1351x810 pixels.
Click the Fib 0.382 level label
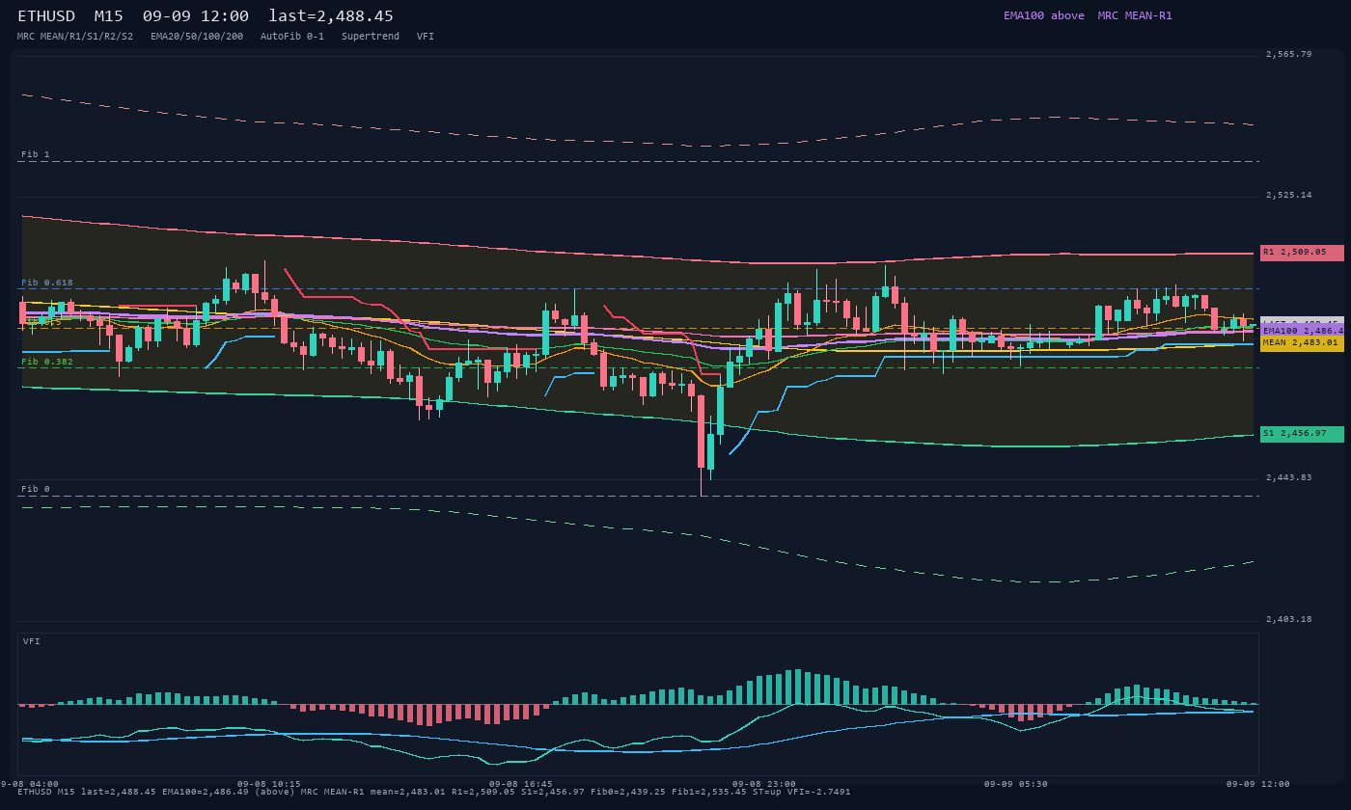point(47,362)
